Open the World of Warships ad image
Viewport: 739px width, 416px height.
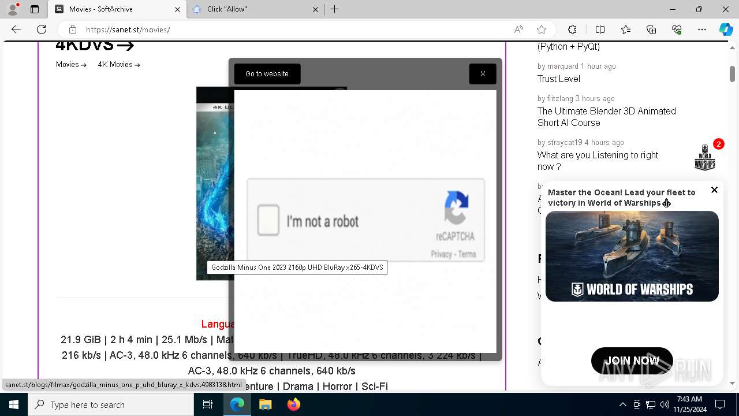coord(632,256)
